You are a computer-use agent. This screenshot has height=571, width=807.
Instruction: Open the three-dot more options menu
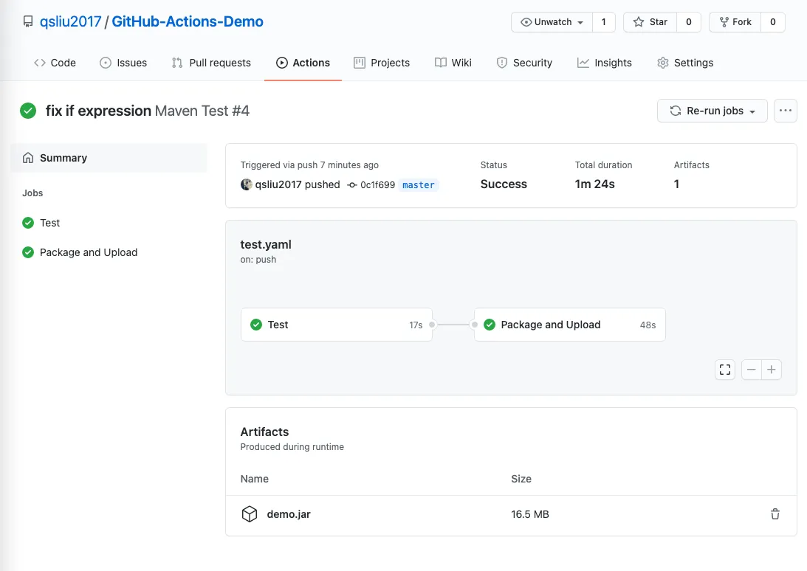[x=785, y=111]
